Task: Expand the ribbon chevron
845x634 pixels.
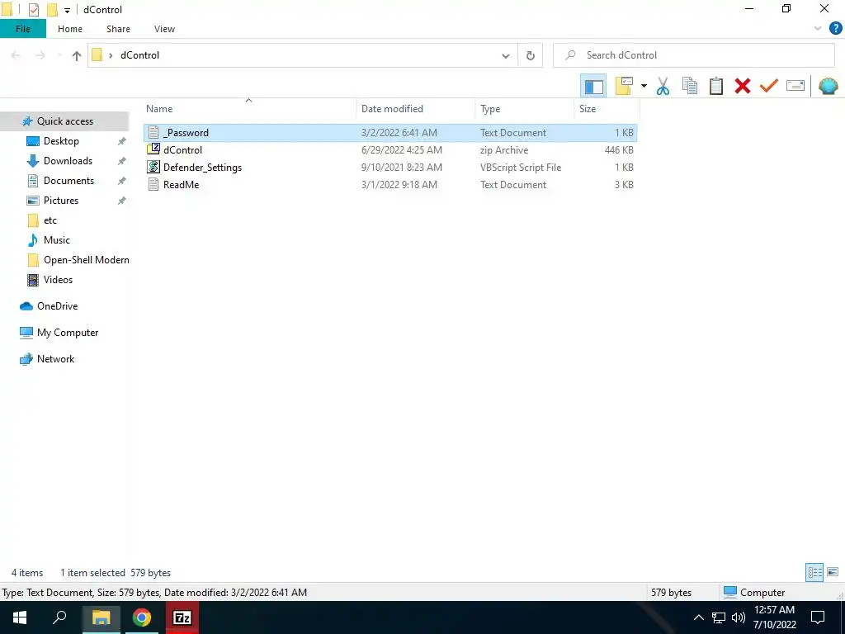Action: tap(818, 29)
